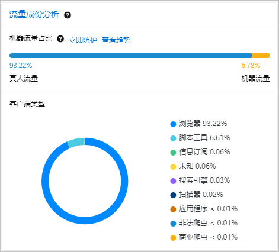Click the large blue donut chart segment
Screen dimensions: 279x252
click(x=85, y=220)
